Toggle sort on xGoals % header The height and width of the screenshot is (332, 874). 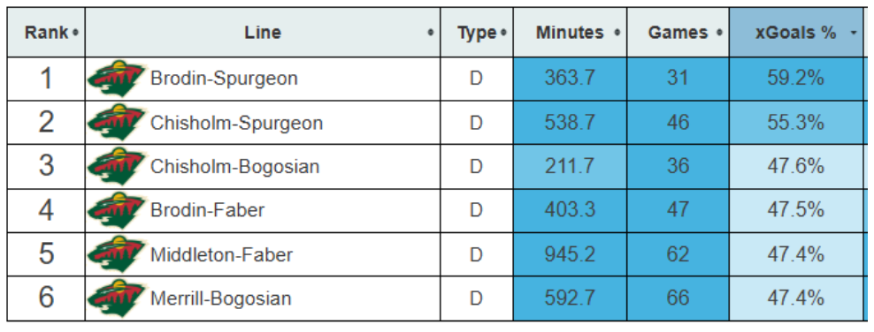point(796,33)
